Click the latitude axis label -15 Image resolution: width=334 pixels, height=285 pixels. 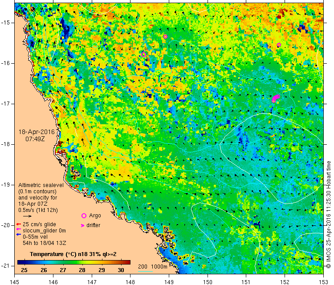[5, 23]
